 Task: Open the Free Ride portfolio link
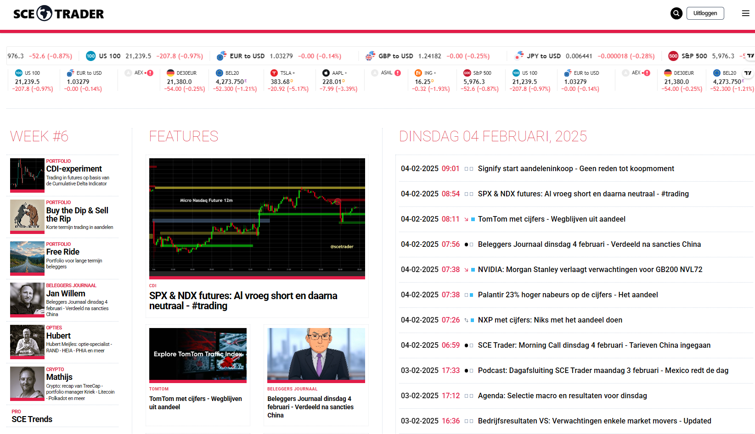pyautogui.click(x=63, y=252)
